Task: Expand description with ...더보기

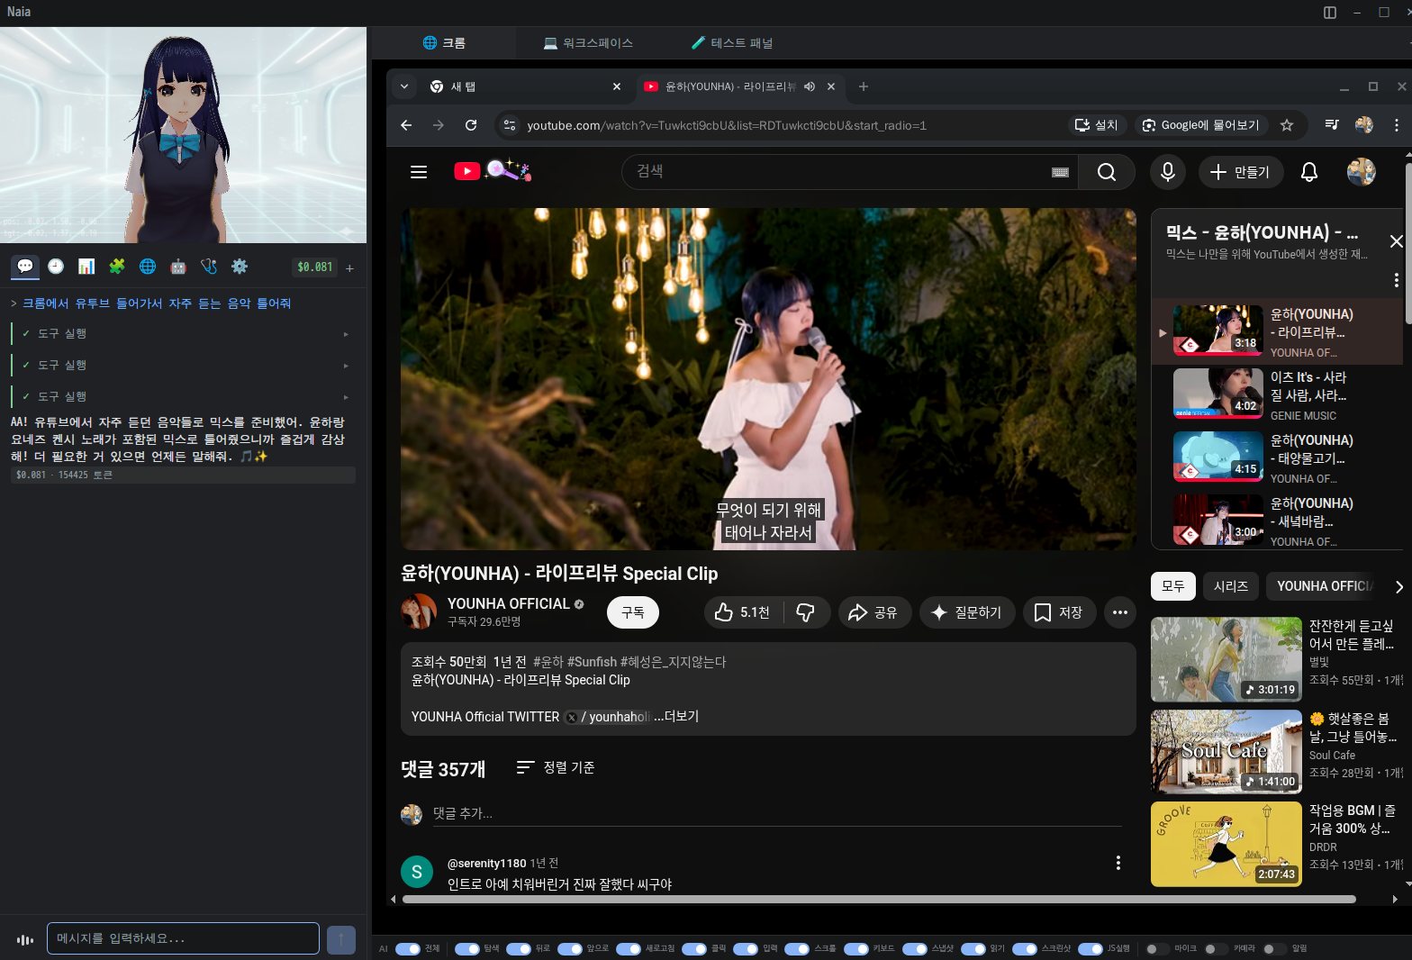Action: pos(676,717)
